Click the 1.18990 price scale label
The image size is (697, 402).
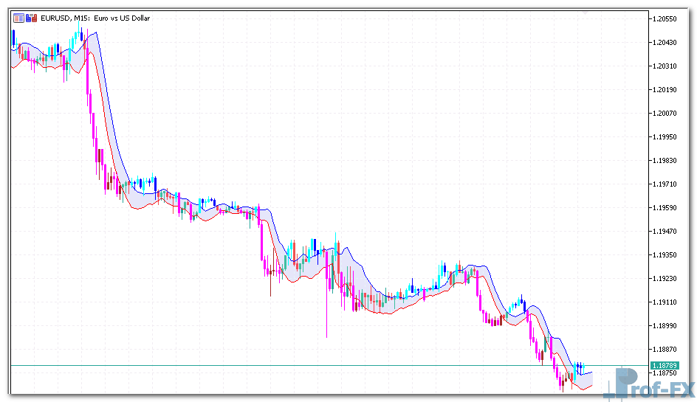click(665, 325)
